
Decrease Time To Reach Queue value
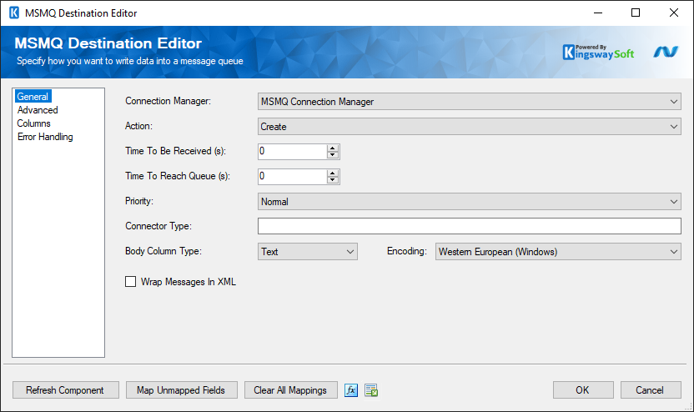332,180
